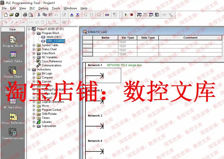
Task: Expand the NC Variables tree node
Action: pos(34,57)
